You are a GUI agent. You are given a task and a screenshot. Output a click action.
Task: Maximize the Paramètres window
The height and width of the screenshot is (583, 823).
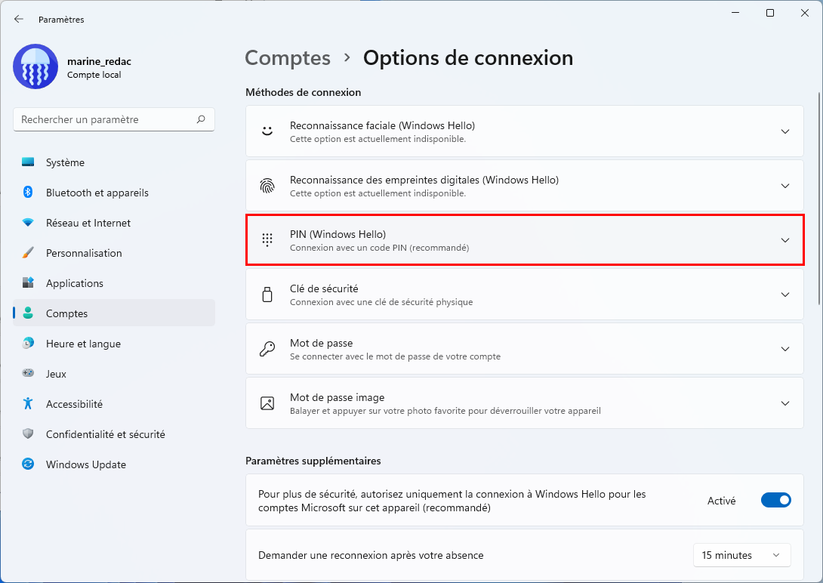pos(770,13)
